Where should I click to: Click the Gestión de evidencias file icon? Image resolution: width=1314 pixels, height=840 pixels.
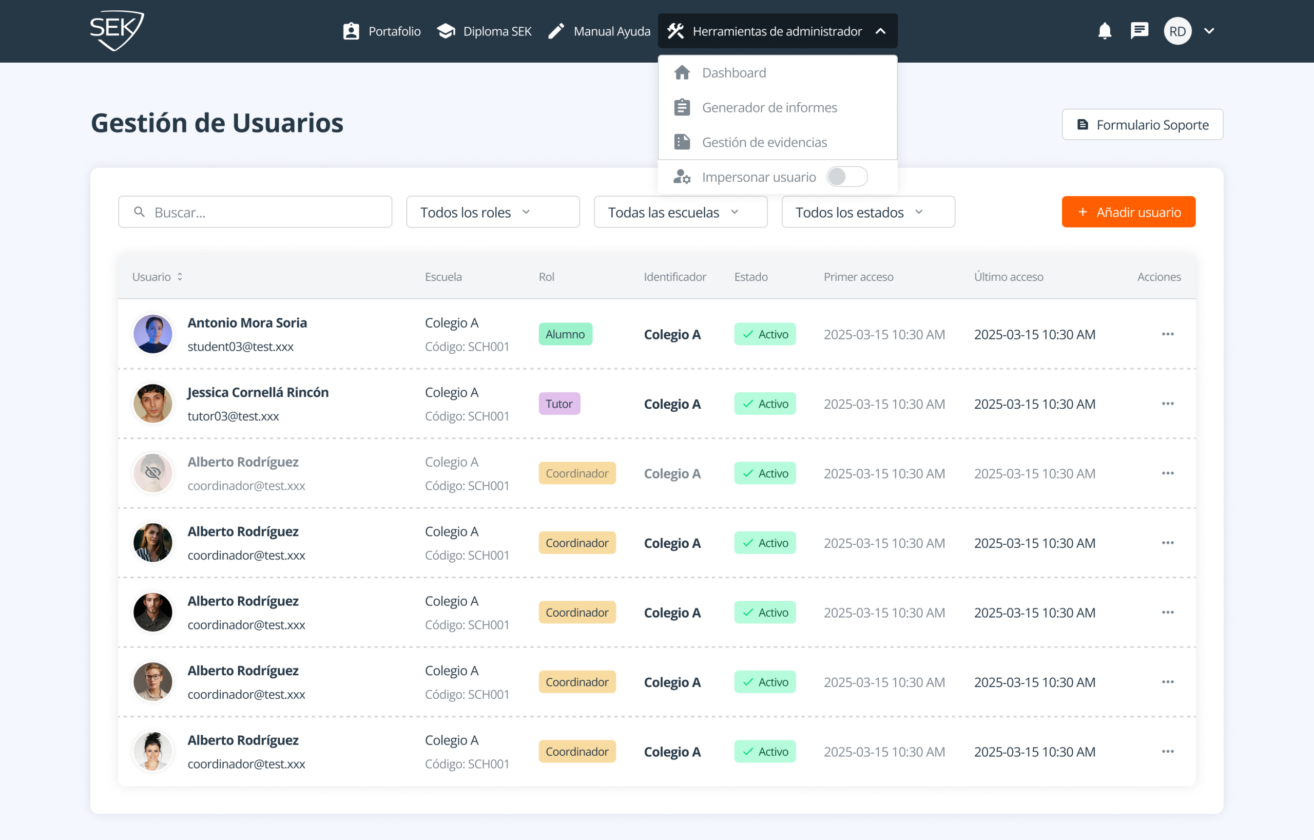pos(682,142)
